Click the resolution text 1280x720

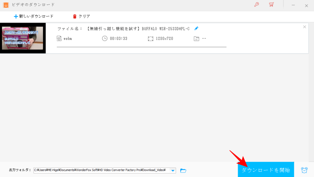[164, 39]
